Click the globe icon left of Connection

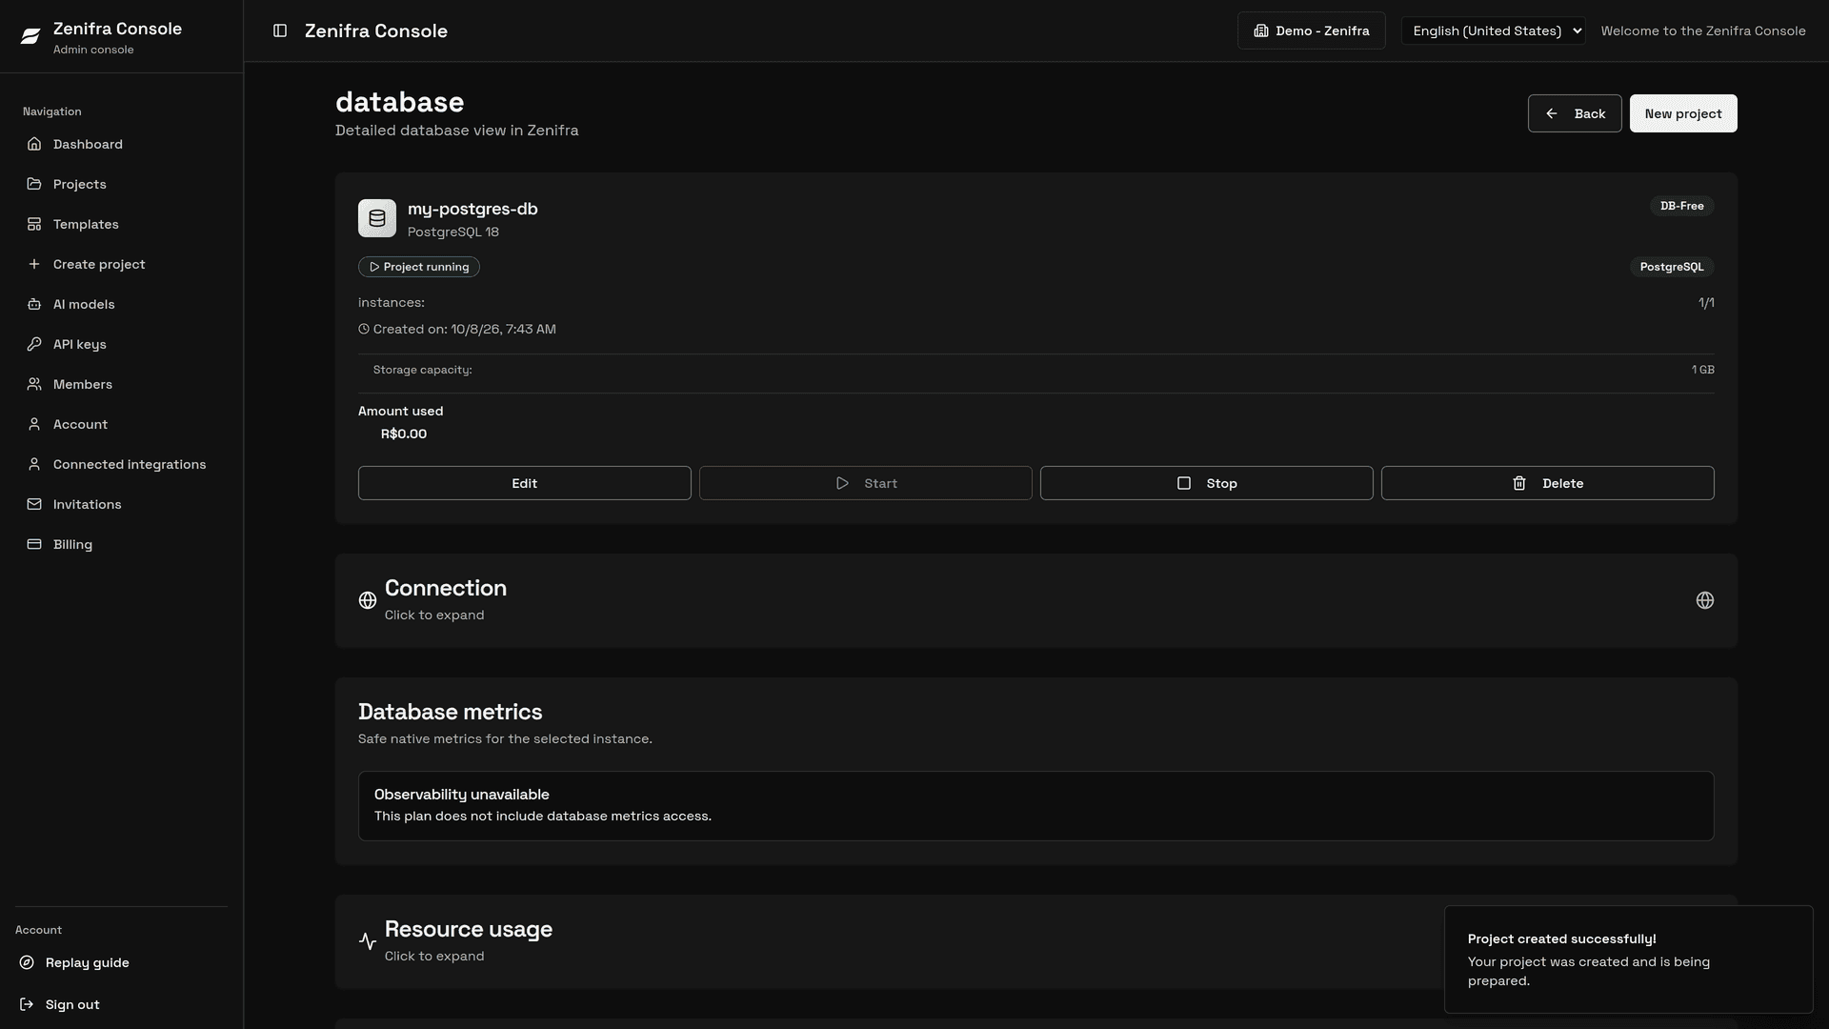(368, 600)
